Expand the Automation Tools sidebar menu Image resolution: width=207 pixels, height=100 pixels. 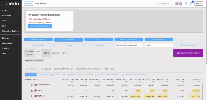(11, 31)
